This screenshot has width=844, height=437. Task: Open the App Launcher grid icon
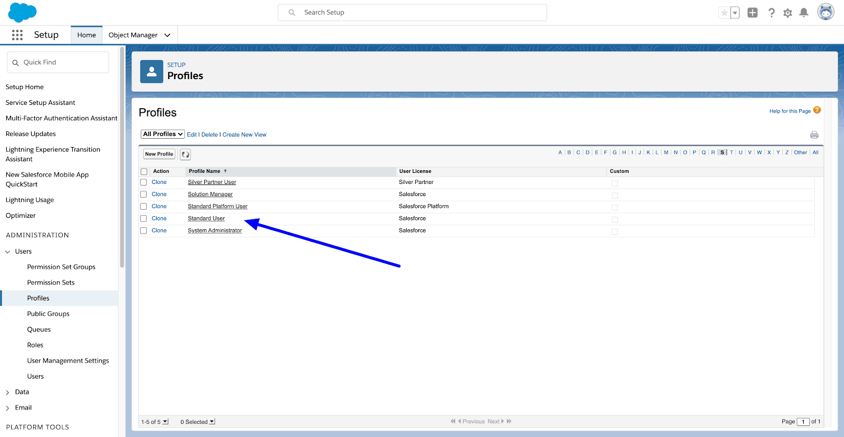[x=17, y=35]
